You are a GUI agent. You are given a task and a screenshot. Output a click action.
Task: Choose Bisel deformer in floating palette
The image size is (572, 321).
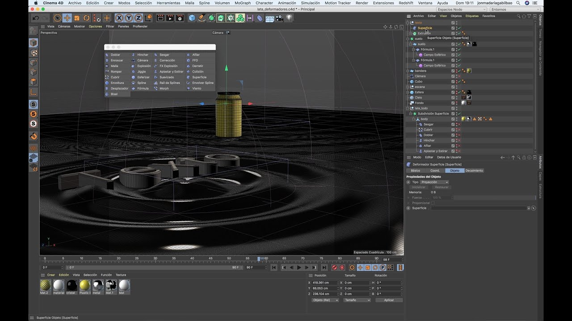[114, 94]
